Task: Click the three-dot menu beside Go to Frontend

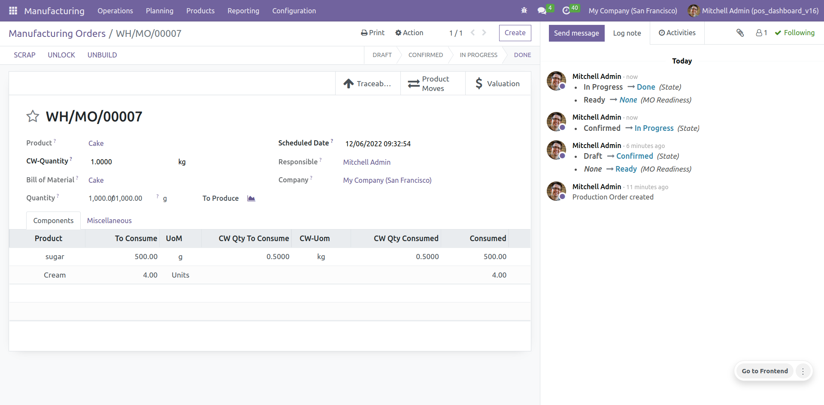Action: (x=803, y=371)
